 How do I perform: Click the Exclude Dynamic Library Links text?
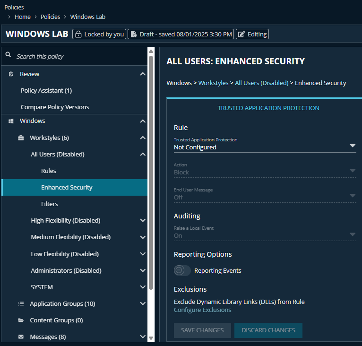pos(239,302)
